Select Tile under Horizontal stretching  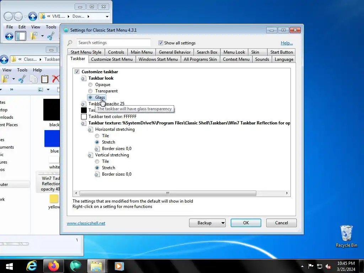97,136
